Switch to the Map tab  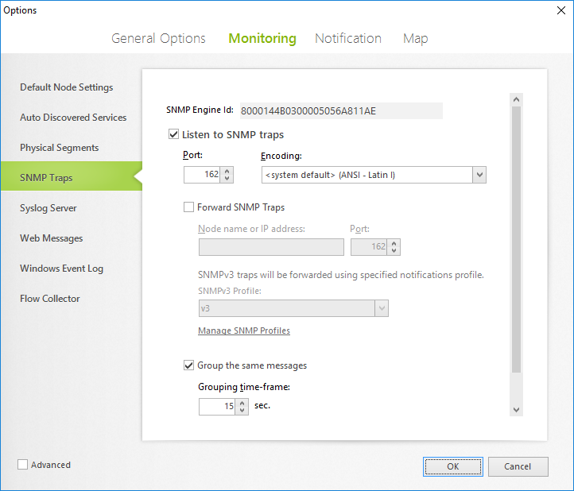tap(415, 38)
